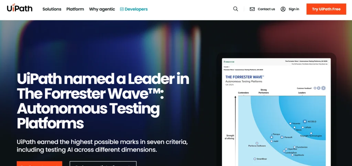Click the Forrester logo atop the report
This screenshot has height=166, width=352.
tap(229, 62)
